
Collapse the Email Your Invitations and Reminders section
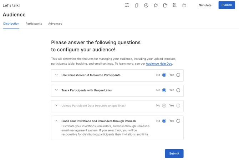(56, 121)
